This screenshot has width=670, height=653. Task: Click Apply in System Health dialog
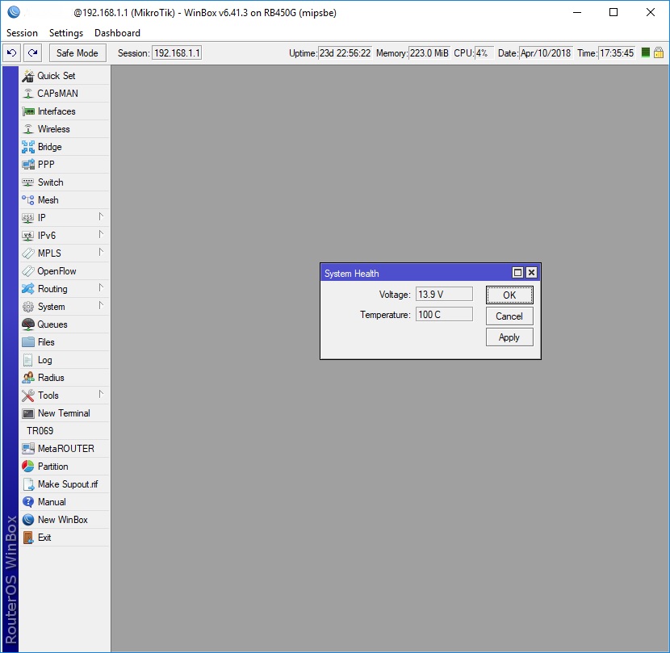coord(509,337)
